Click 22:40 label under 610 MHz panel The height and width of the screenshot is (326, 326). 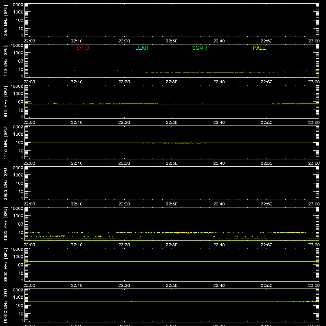pyautogui.click(x=219, y=123)
